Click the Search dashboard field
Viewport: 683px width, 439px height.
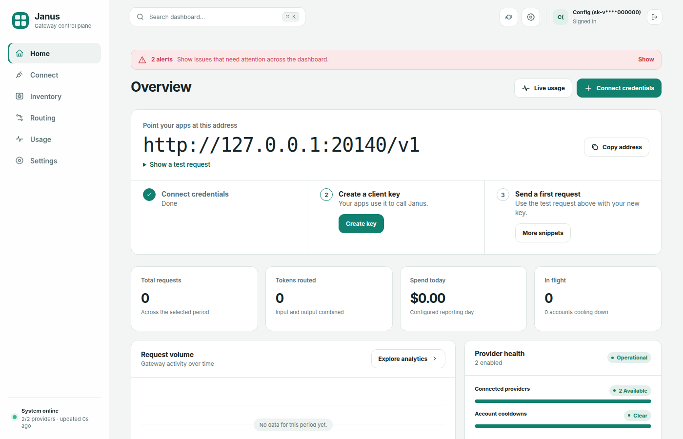click(x=218, y=17)
